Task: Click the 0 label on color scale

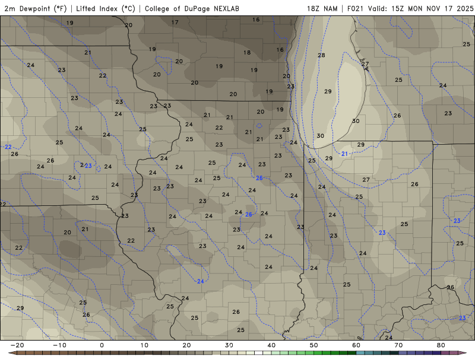Action: (x=102, y=345)
